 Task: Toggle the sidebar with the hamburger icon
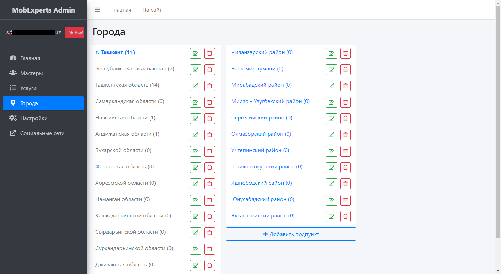click(98, 10)
